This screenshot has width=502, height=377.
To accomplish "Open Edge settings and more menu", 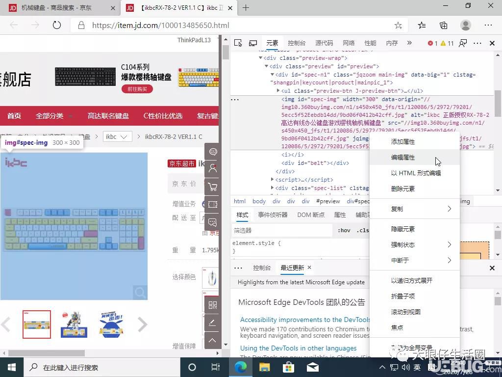I will click(x=488, y=25).
